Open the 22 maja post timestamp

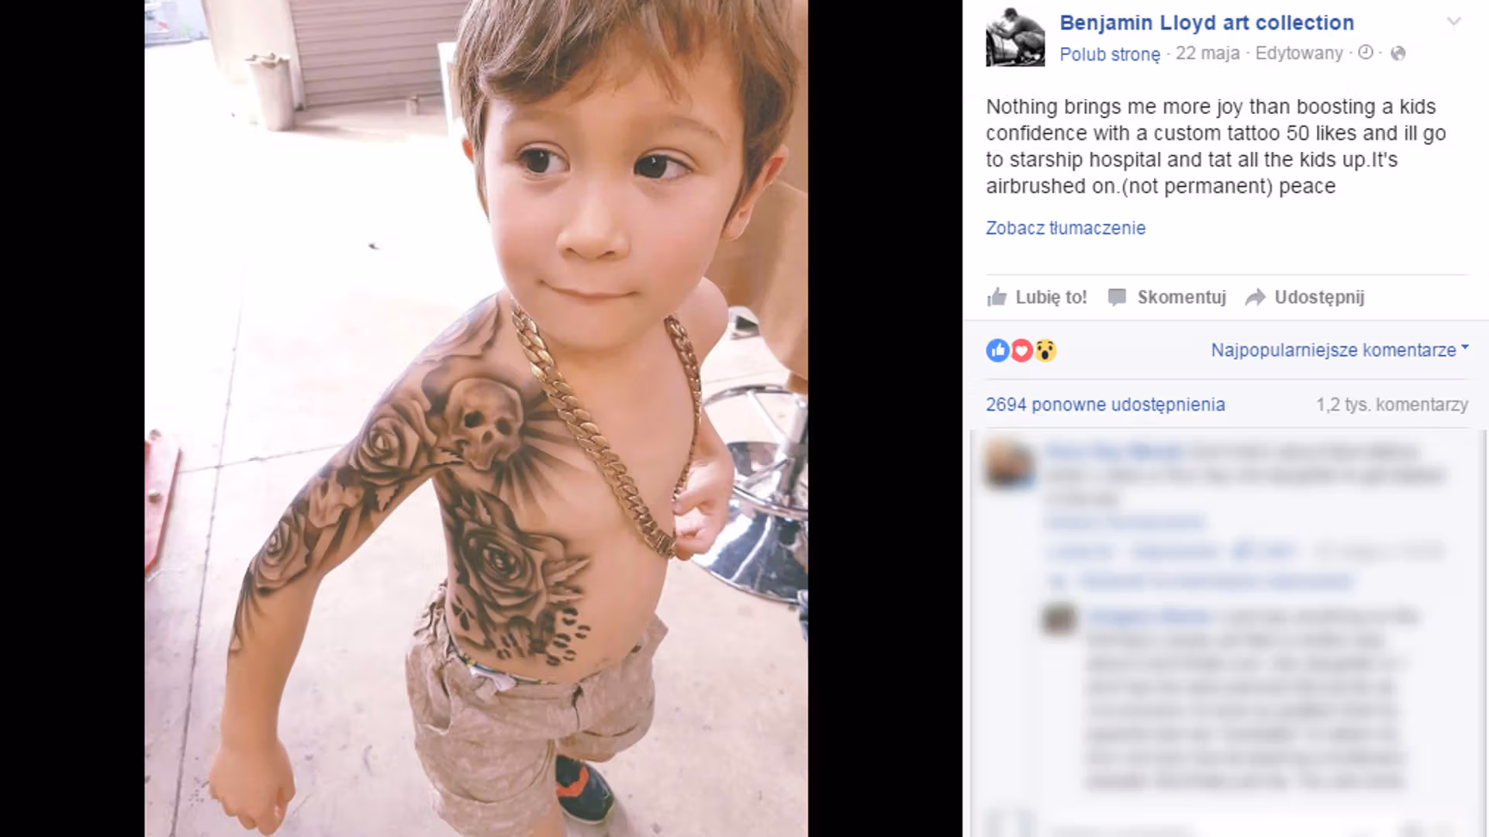click(x=1207, y=53)
